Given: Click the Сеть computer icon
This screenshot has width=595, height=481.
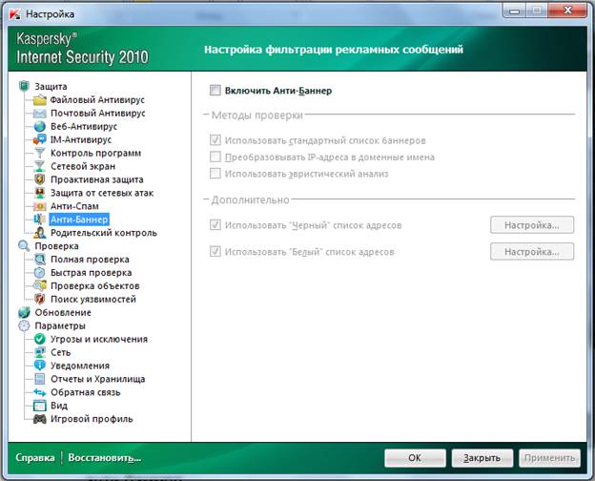Looking at the screenshot, I should click(x=39, y=352).
